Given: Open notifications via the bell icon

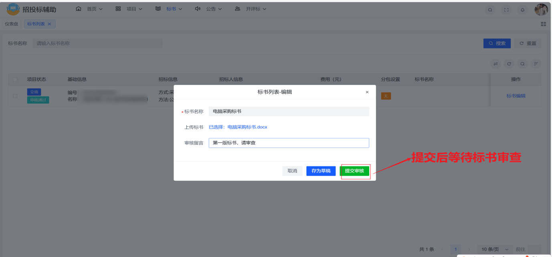Looking at the screenshot, I should tap(522, 10).
